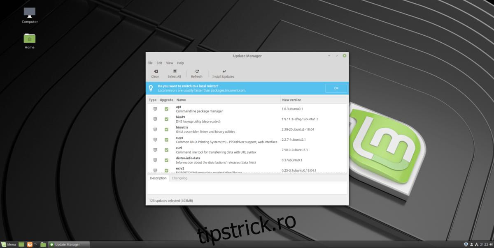Click the shield type icon for bind9

point(155,119)
